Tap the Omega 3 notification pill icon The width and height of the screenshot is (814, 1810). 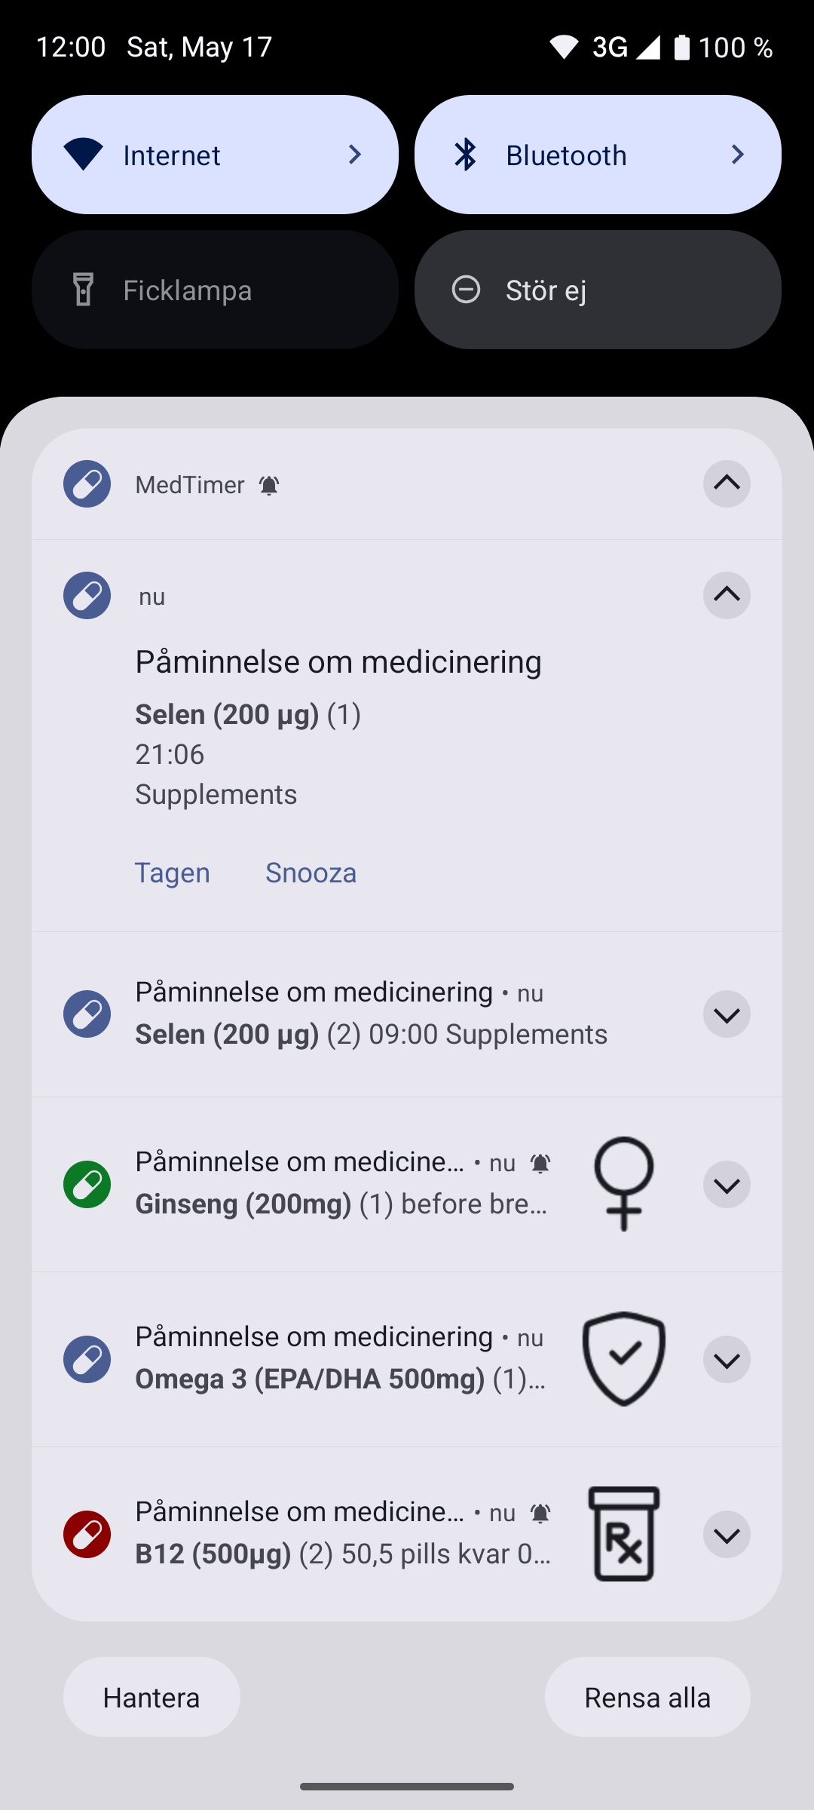click(87, 1359)
